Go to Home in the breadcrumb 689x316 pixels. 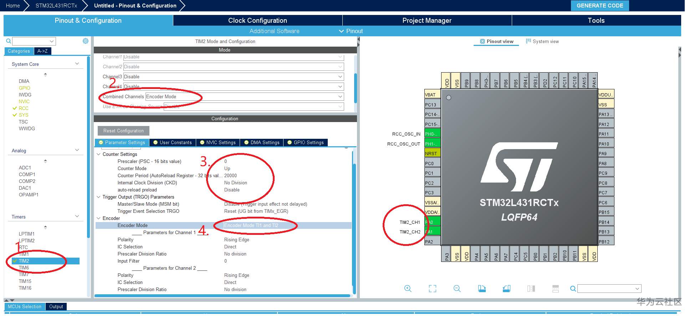[13, 6]
